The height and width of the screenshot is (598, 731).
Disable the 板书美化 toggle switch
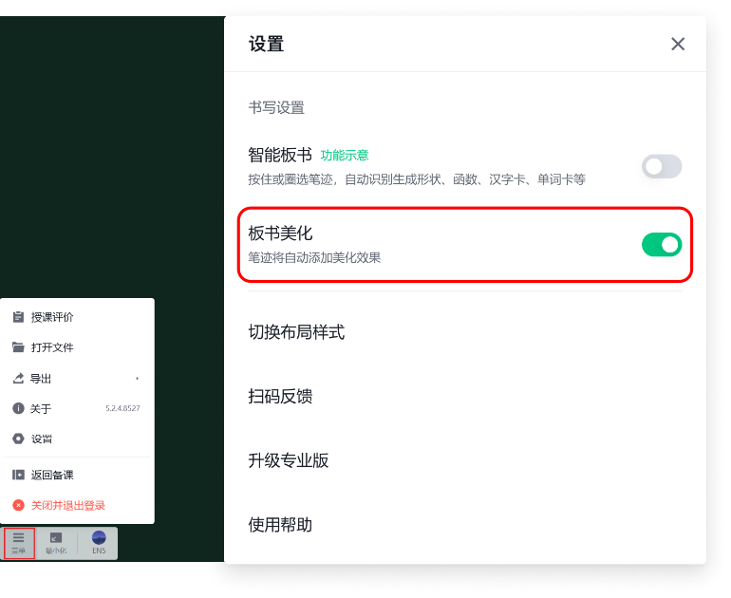662,245
